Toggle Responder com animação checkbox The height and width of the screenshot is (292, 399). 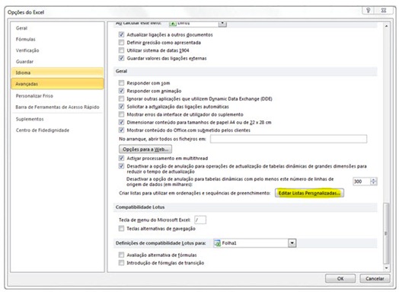[x=121, y=91]
